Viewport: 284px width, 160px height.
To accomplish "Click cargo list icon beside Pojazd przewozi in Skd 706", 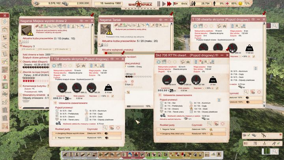I will [219, 100].
